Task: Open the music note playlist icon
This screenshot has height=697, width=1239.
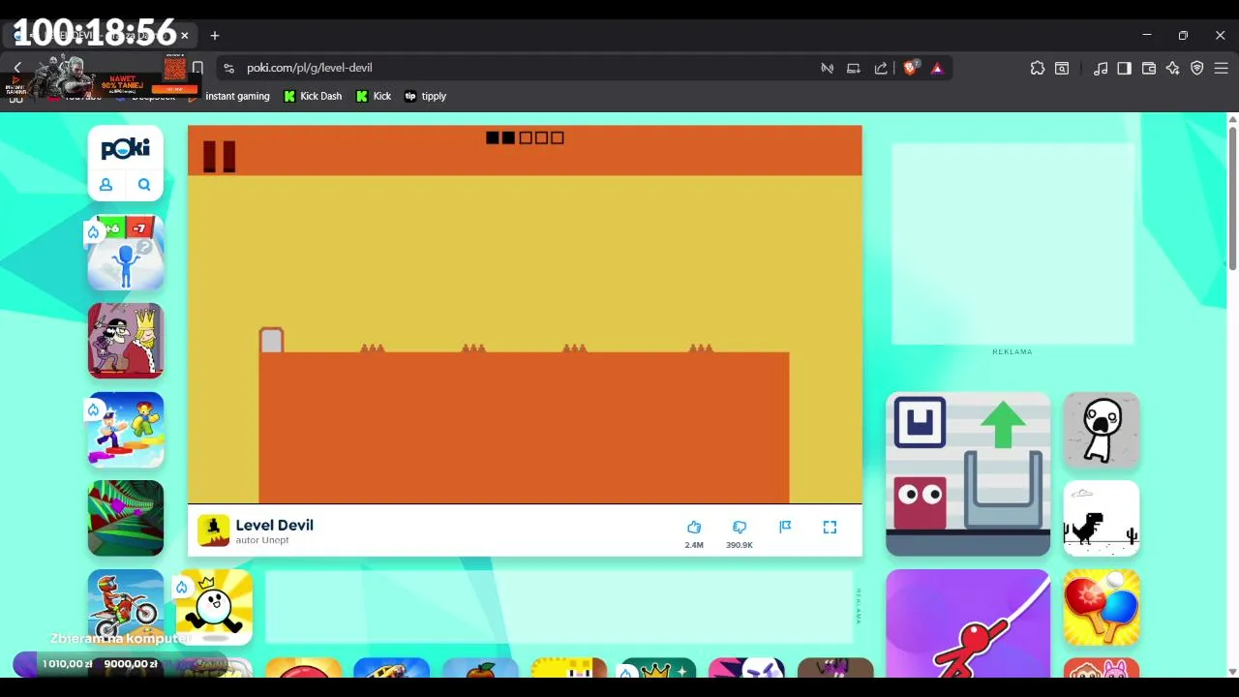Action: (x=1101, y=68)
